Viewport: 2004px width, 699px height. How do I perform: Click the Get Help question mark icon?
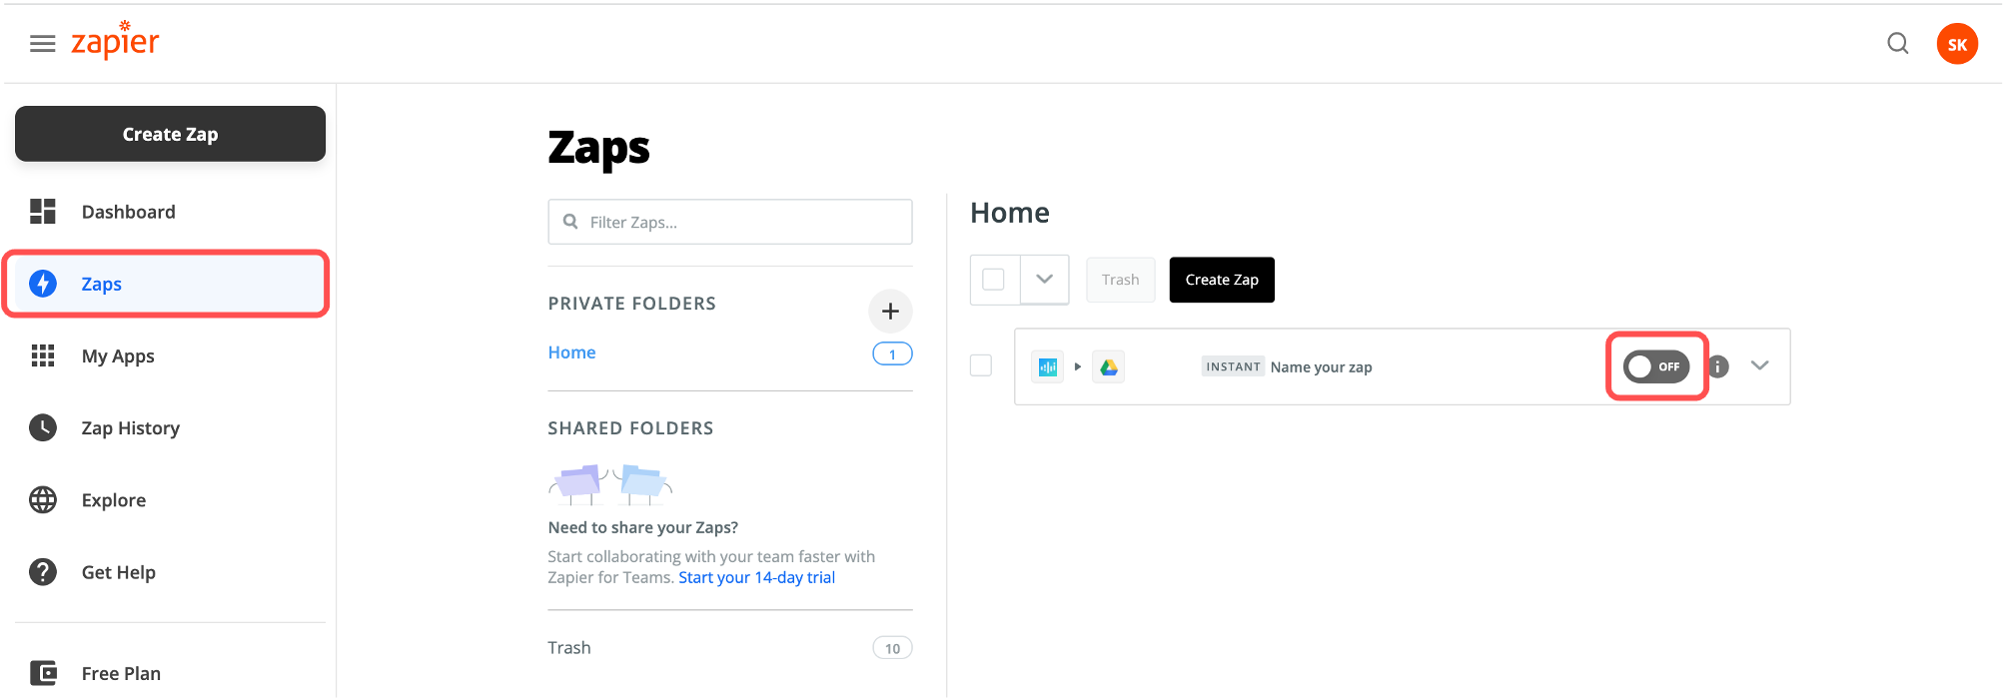(x=43, y=571)
